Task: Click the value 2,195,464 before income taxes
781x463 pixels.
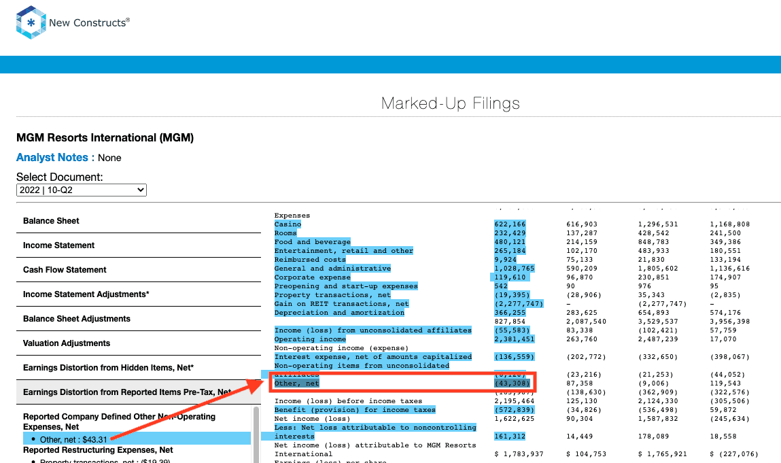Action: point(515,401)
